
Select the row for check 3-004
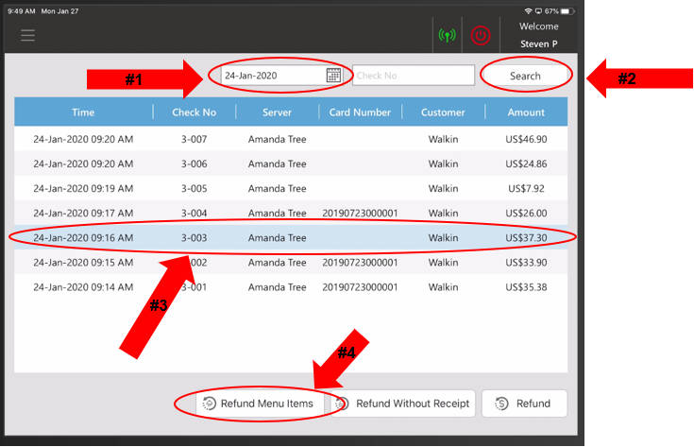(291, 213)
